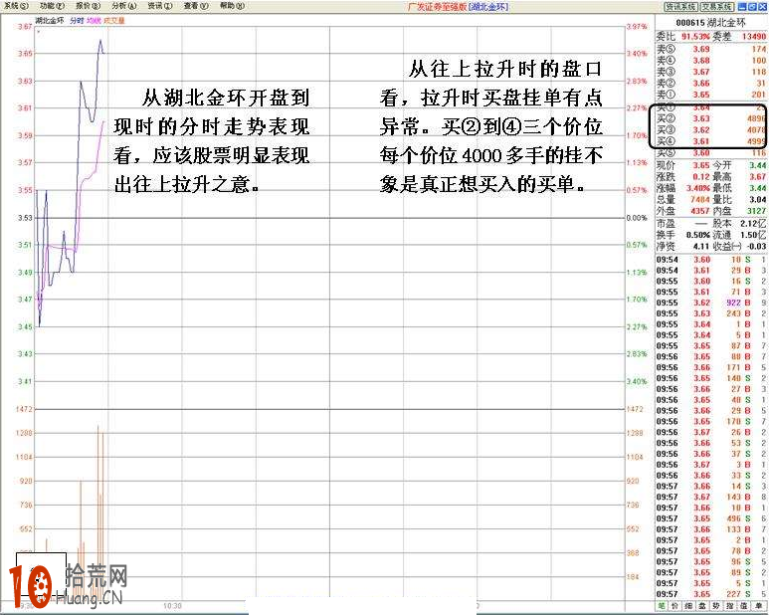769x615 pixels.
Task: Select the 细 tab below trade list
Action: point(689,607)
